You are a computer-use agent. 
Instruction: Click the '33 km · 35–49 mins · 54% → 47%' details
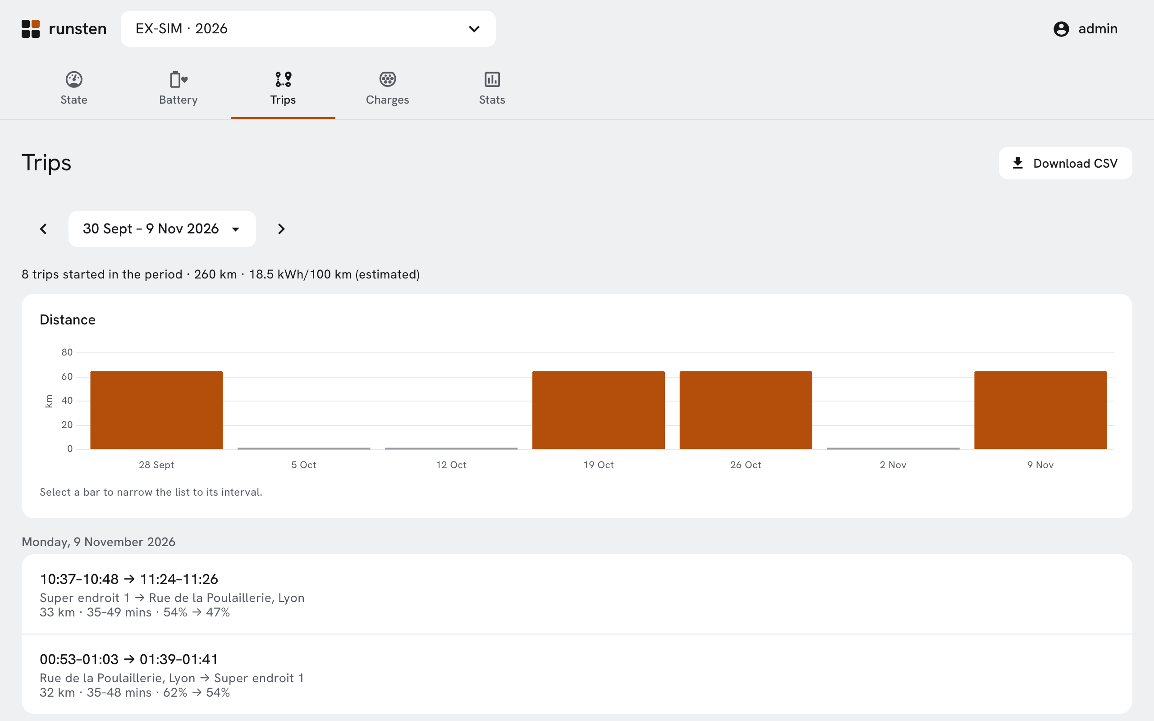click(x=135, y=612)
